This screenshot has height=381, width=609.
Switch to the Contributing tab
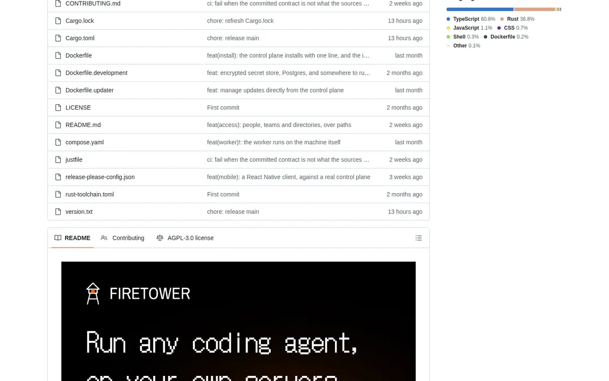(x=122, y=238)
